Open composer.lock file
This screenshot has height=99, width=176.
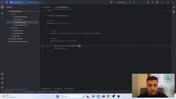coord(18,33)
